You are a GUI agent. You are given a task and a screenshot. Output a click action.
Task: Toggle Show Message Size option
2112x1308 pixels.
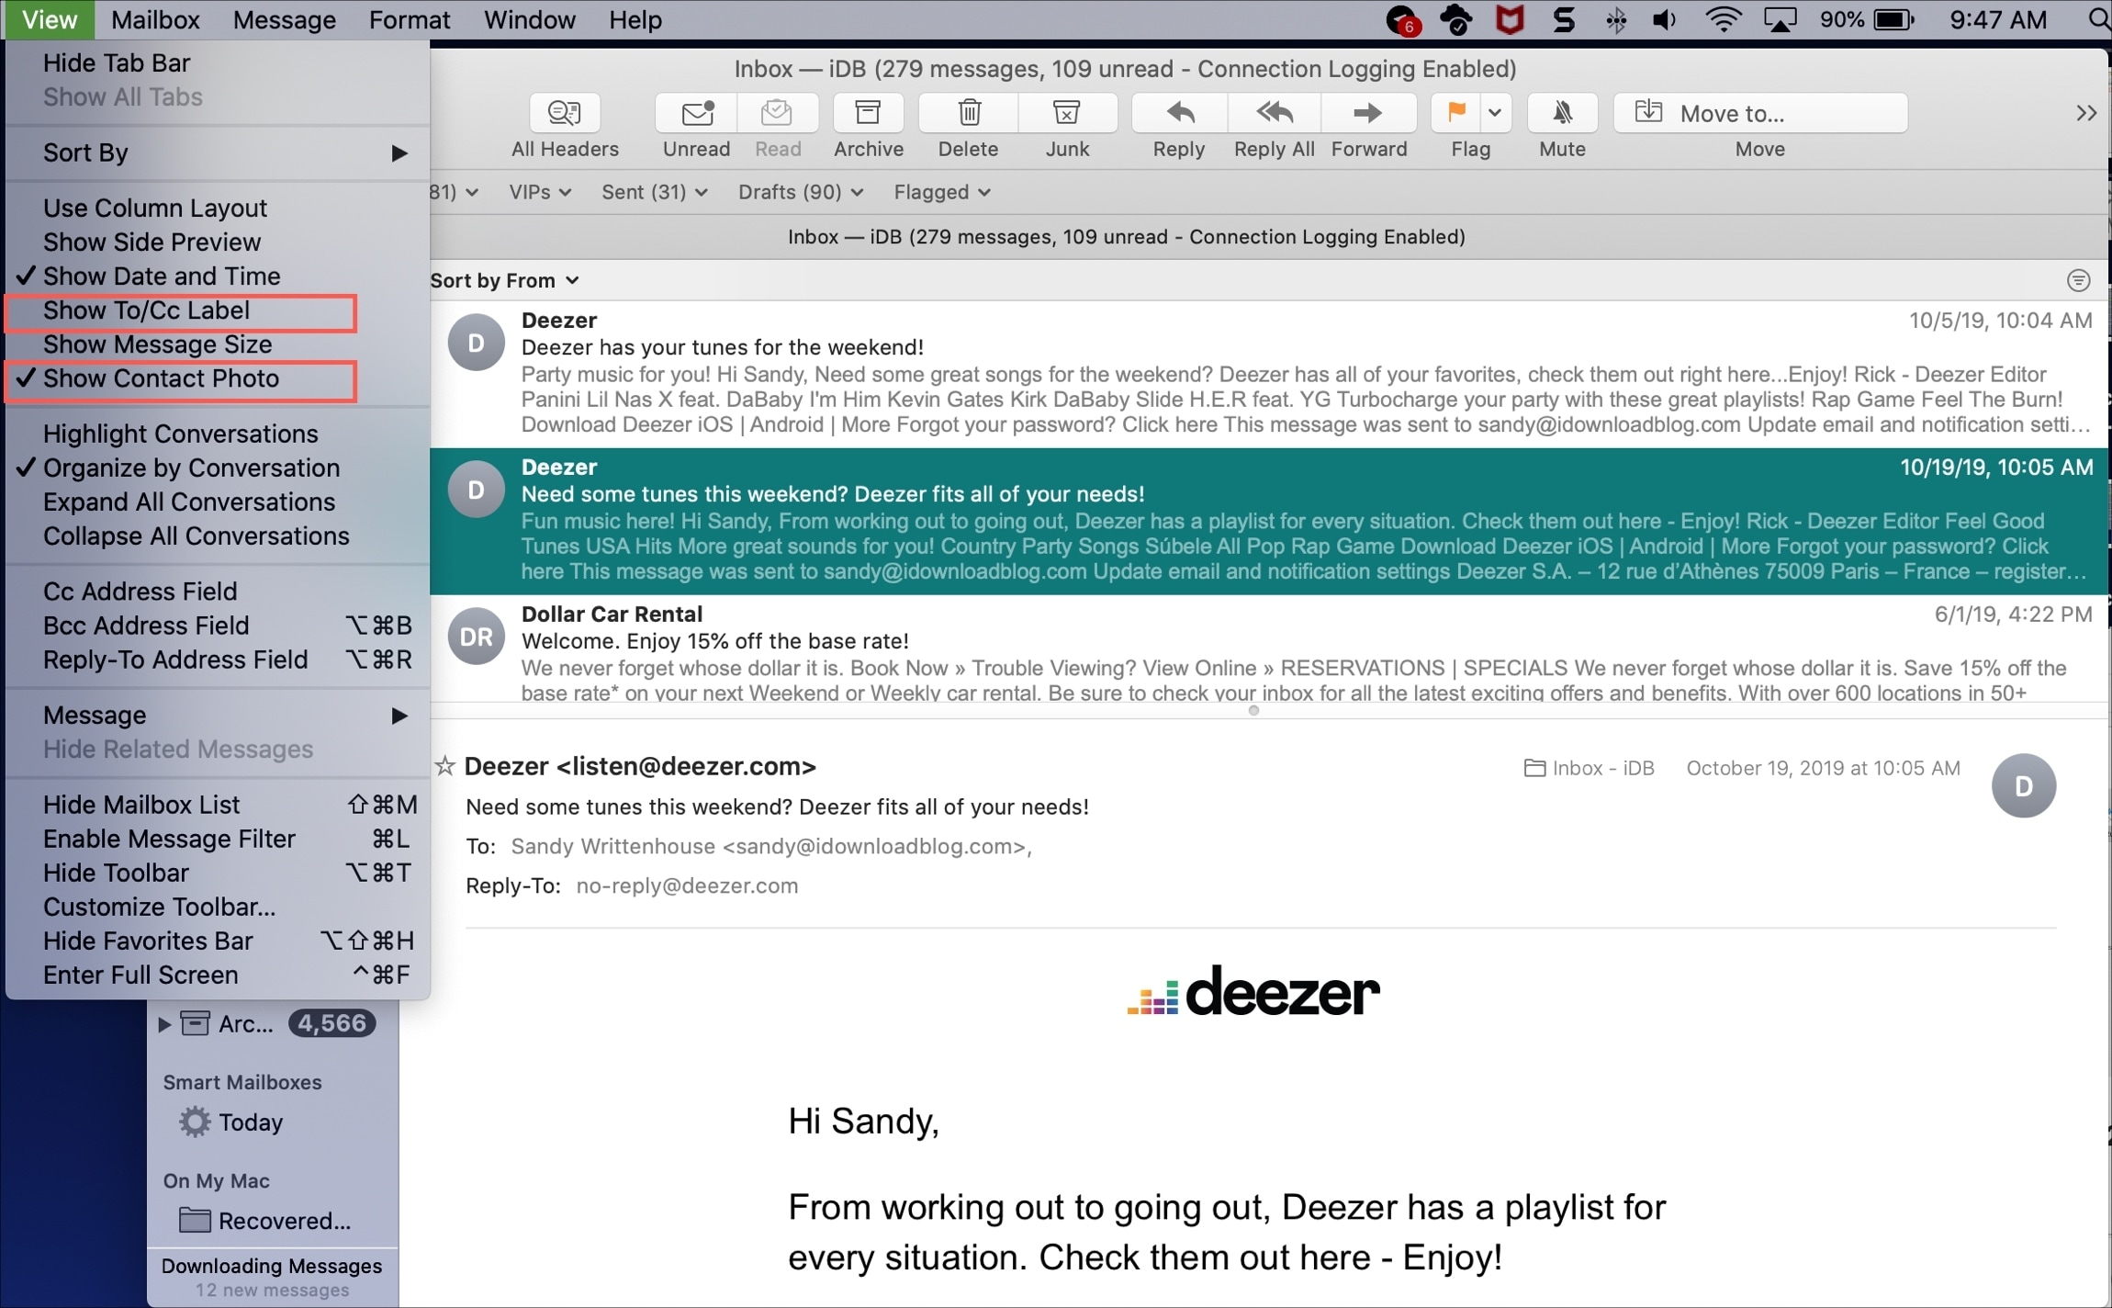(x=217, y=344)
